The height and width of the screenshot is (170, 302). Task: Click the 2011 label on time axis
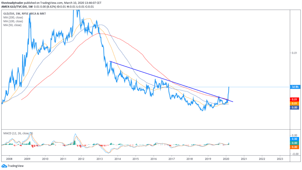63,159
